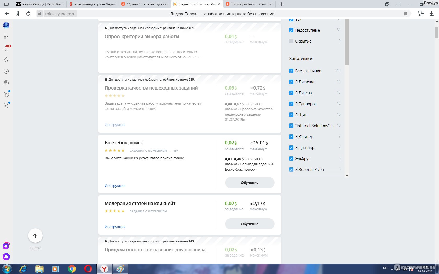
Task: Launch Google Chrome from taskbar
Action: [x=72, y=269]
